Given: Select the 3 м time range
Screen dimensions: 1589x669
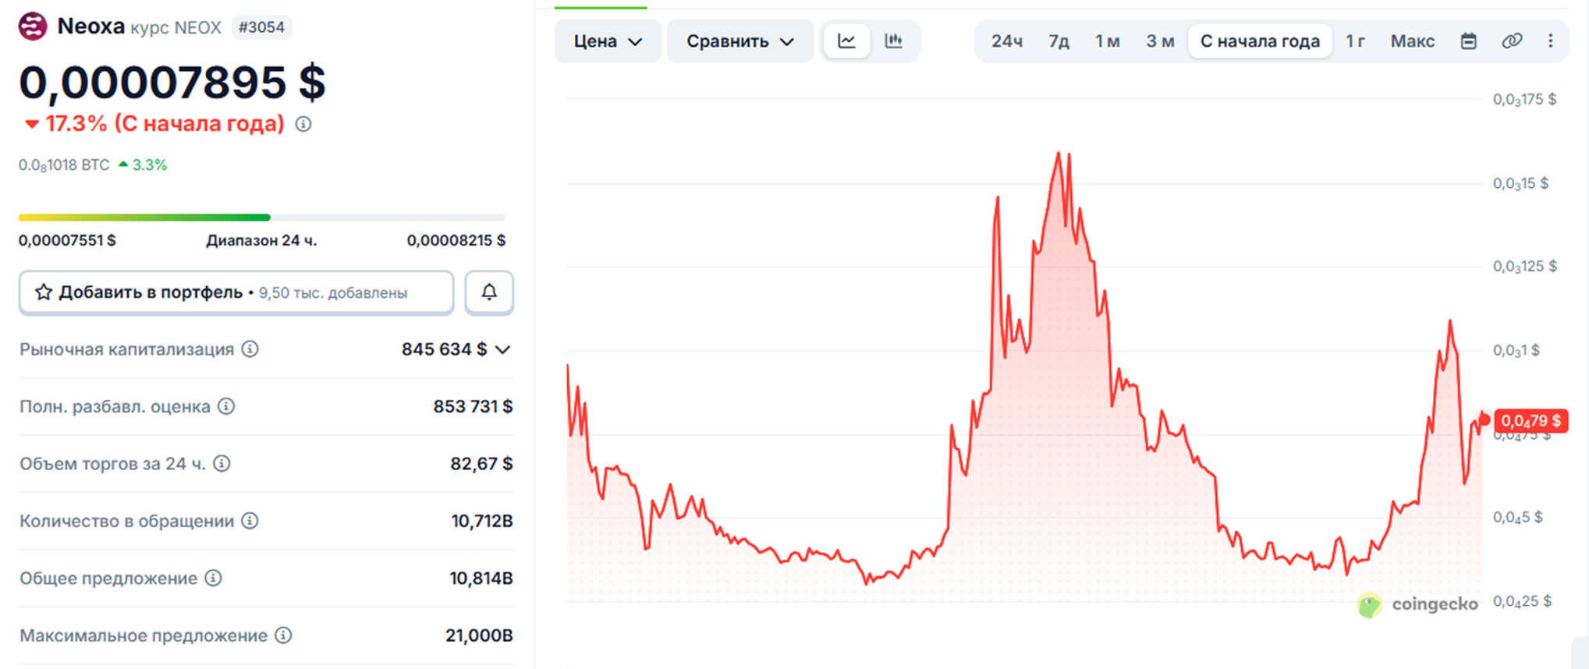Looking at the screenshot, I should [1160, 41].
